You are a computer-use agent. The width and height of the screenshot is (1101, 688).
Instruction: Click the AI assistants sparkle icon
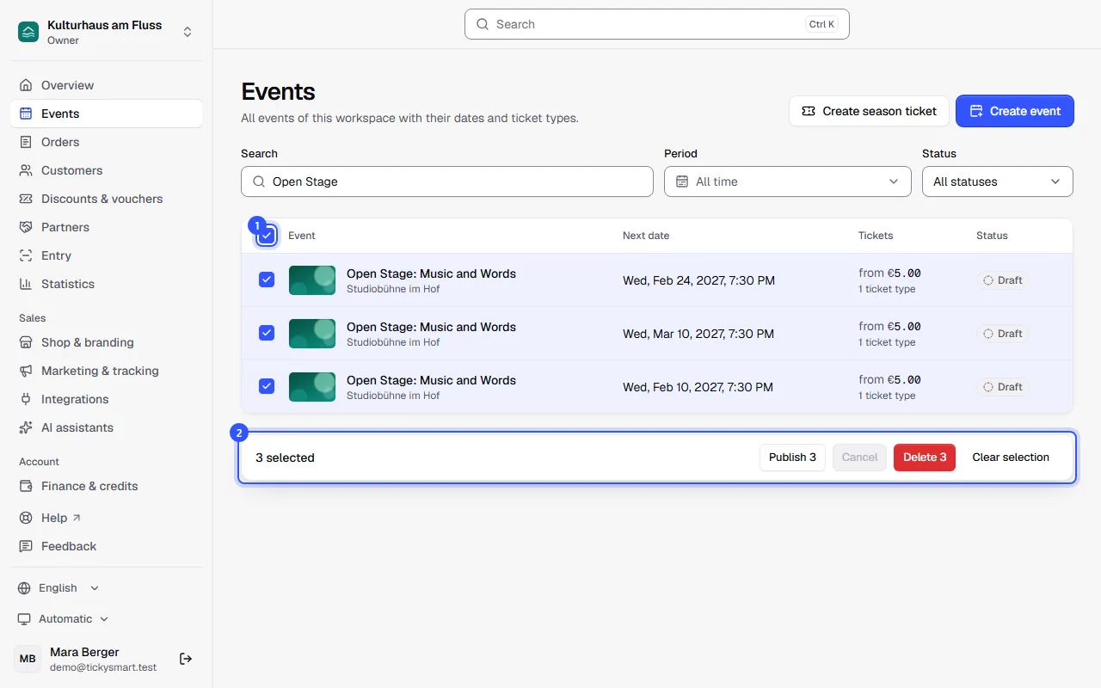(26, 427)
